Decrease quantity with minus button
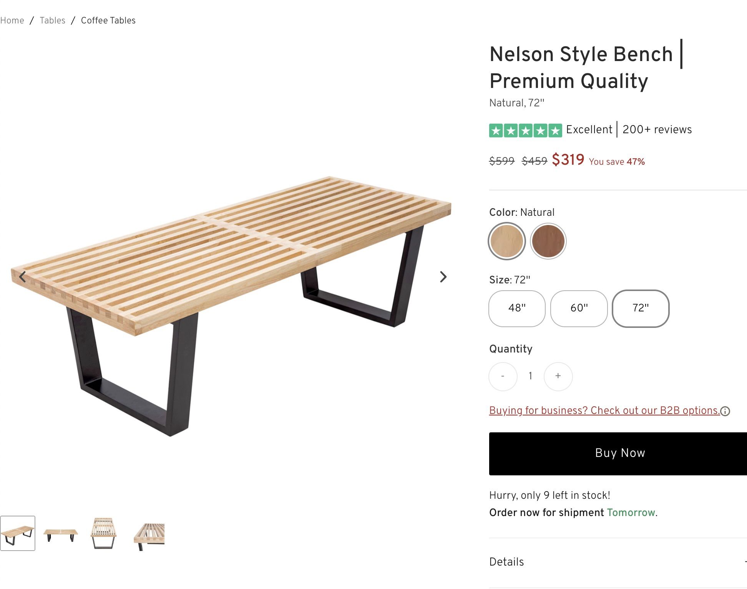Image resolution: width=747 pixels, height=589 pixels. (x=503, y=376)
